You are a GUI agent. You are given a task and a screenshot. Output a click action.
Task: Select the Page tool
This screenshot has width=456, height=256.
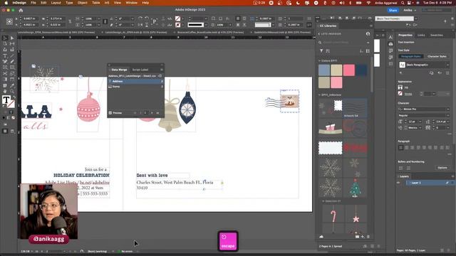[5, 44]
